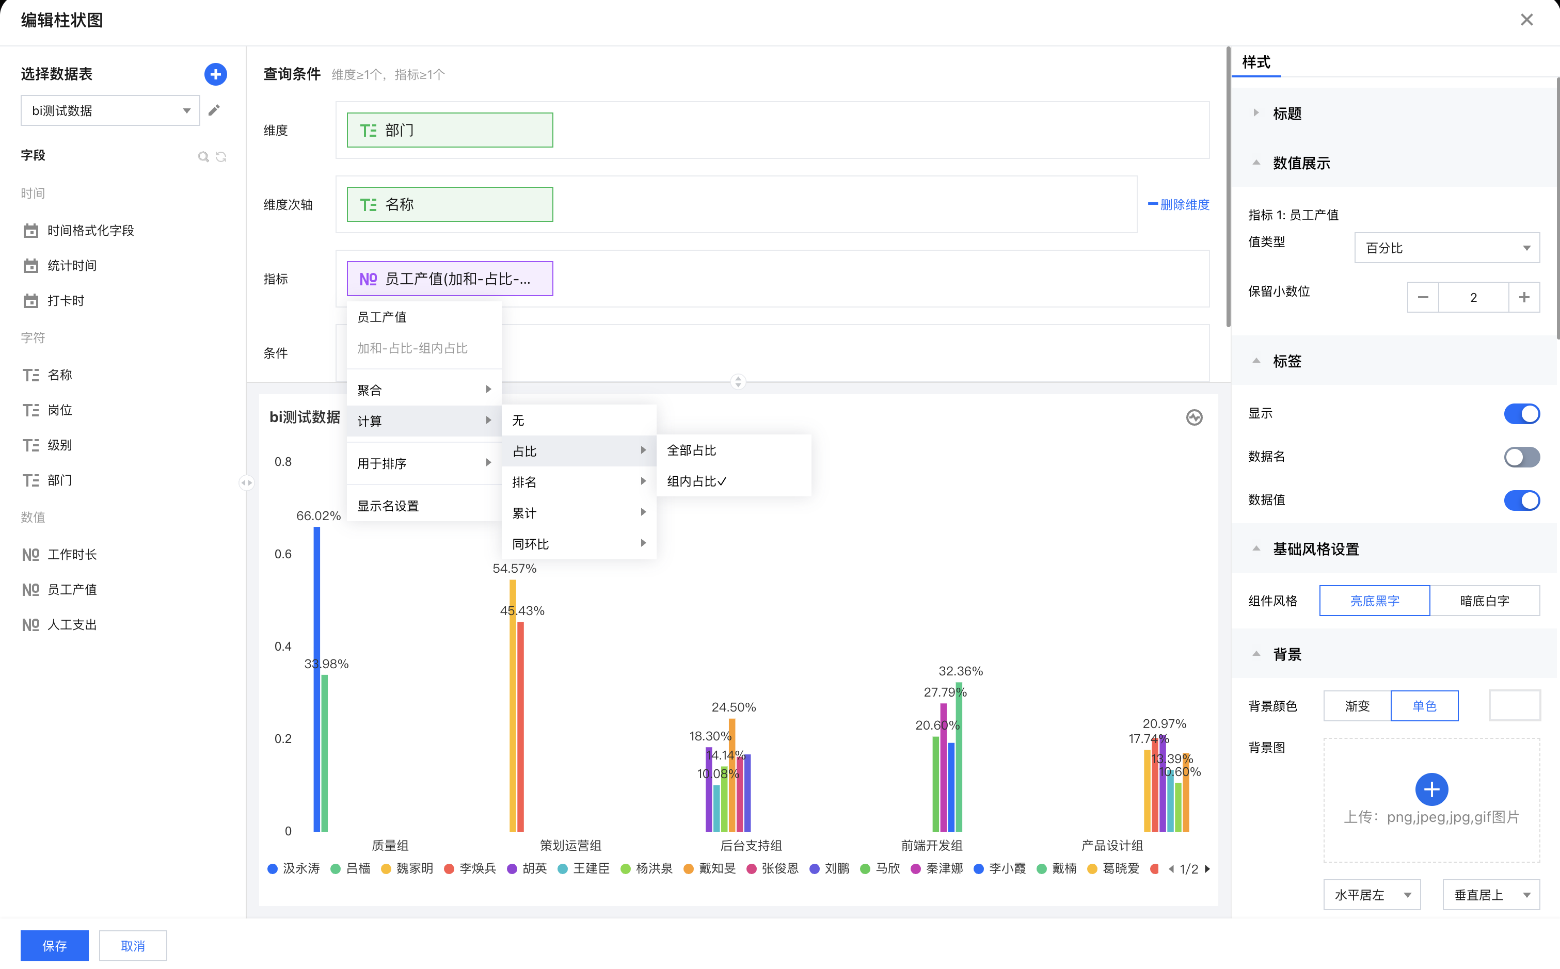
Task: Click the pencil edit icon beside bi测试数据
Action: 214,110
